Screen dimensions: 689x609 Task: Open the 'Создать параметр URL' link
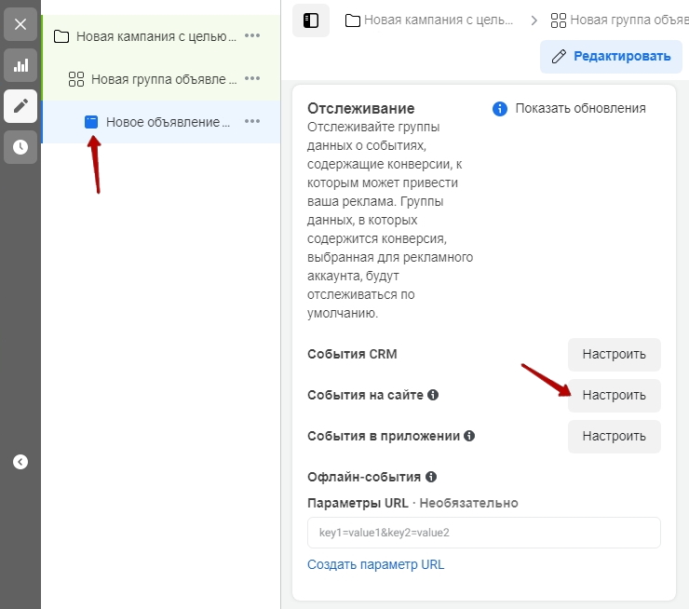375,564
